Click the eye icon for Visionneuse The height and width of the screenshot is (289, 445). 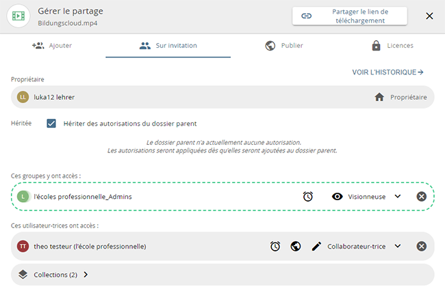337,196
